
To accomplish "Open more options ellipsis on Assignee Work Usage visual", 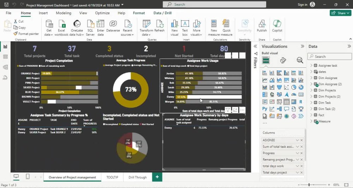I will coord(242,110).
